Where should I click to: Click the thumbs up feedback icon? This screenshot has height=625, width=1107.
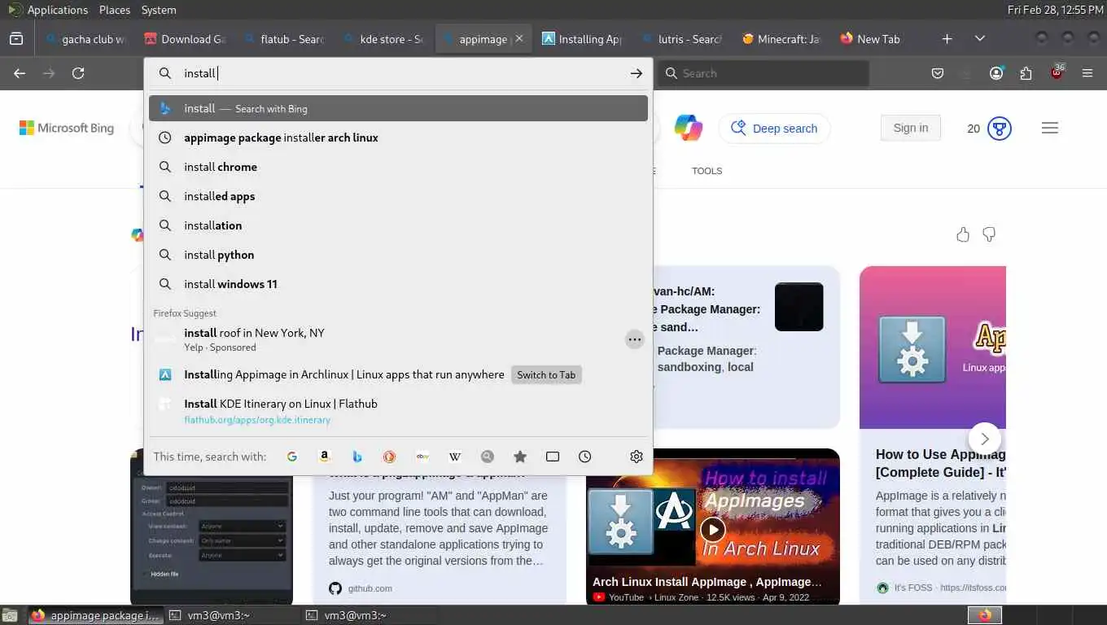[963, 234]
